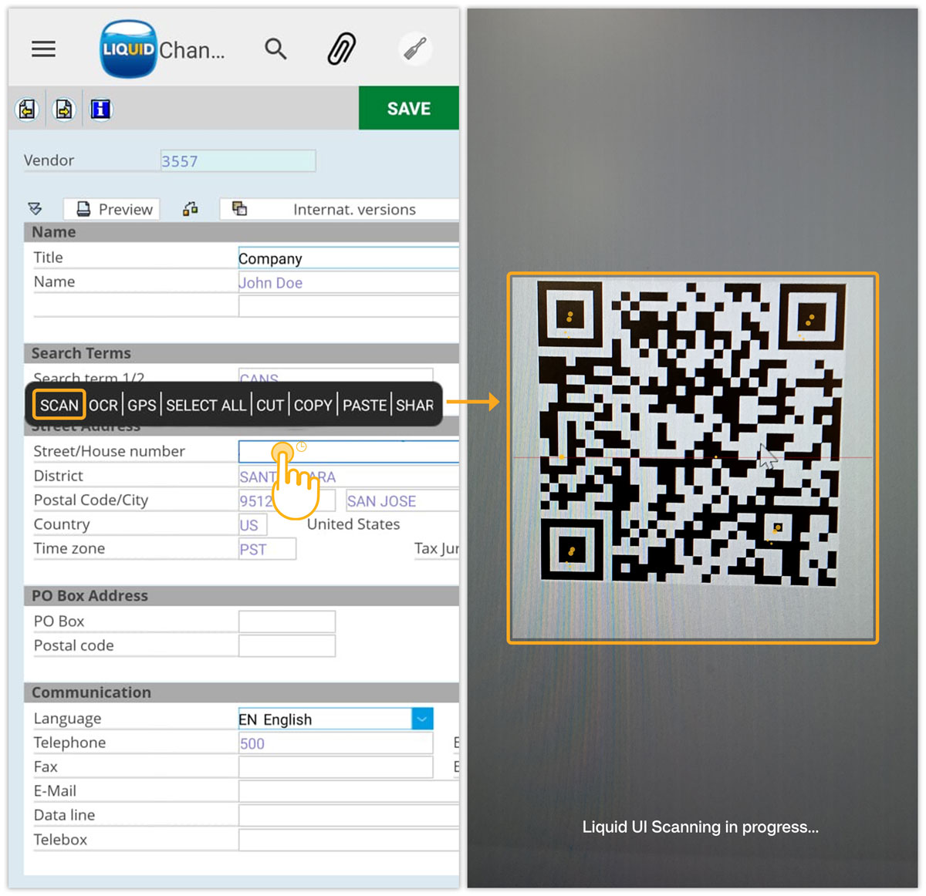Click the PO Box input field
Image resolution: width=926 pixels, height=896 pixels.
tap(286, 621)
